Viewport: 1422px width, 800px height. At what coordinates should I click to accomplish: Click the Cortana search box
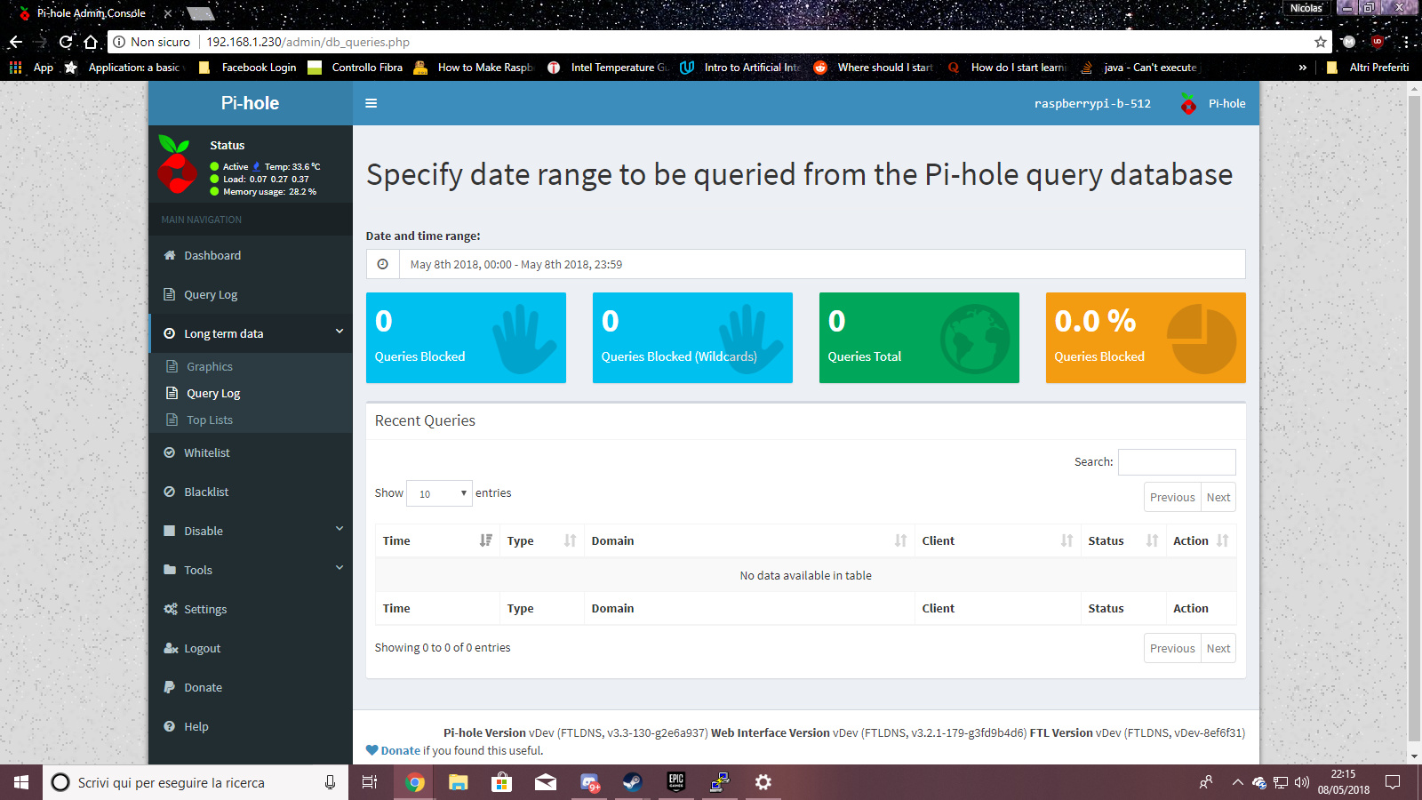(x=196, y=782)
